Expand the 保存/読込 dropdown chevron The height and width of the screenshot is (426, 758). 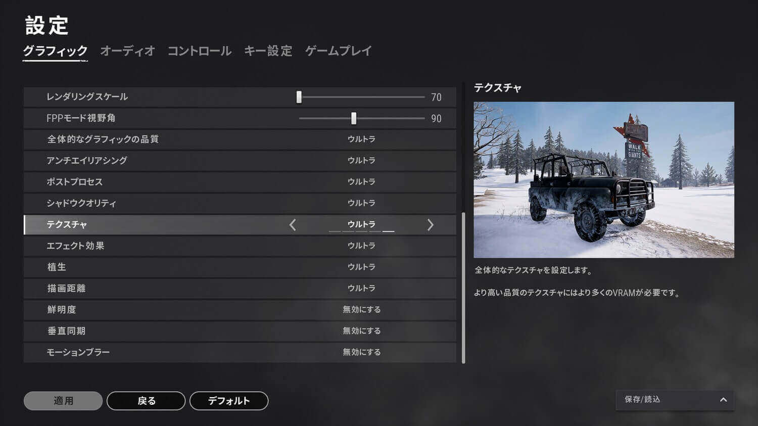pos(723,400)
